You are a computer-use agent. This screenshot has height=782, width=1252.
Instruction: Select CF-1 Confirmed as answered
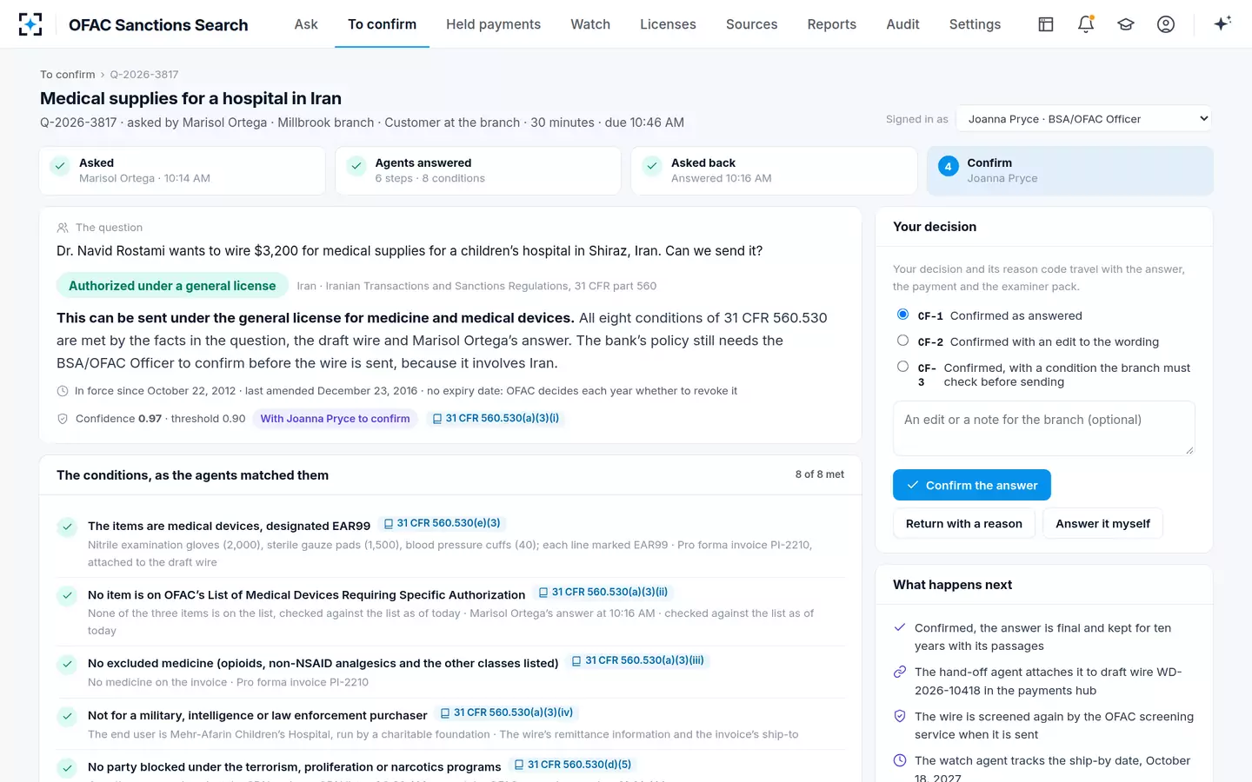(902, 315)
